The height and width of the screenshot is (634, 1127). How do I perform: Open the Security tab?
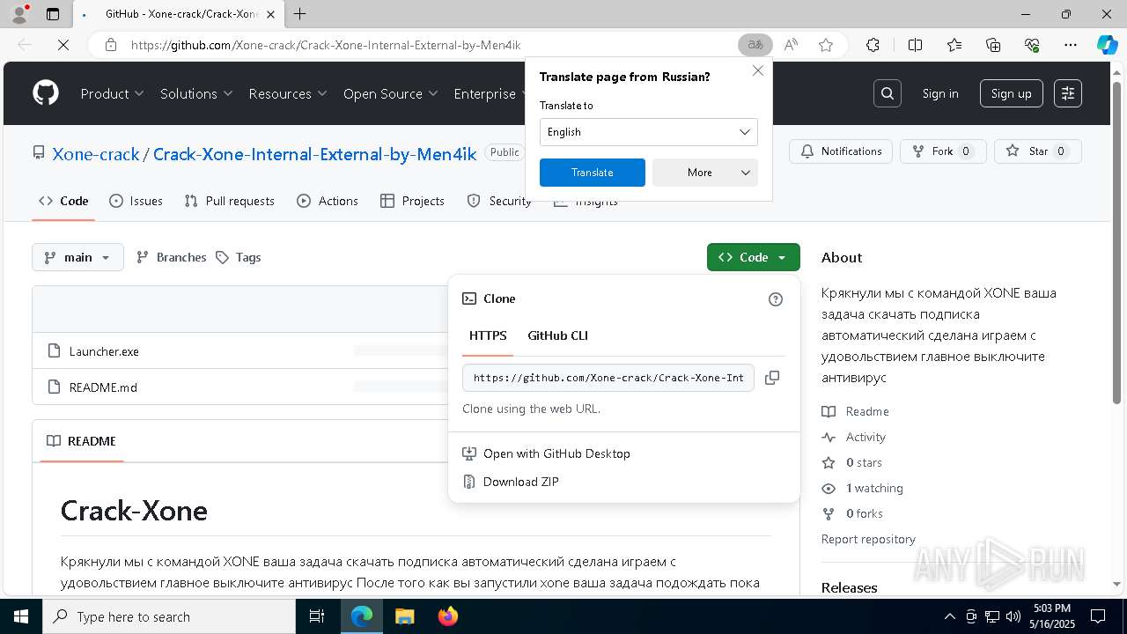(x=499, y=201)
